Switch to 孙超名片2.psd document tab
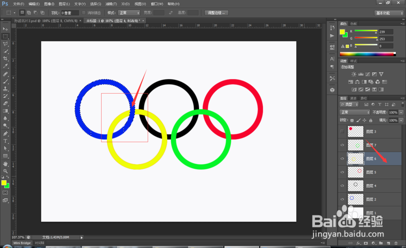The image size is (406, 248). pos(46,21)
